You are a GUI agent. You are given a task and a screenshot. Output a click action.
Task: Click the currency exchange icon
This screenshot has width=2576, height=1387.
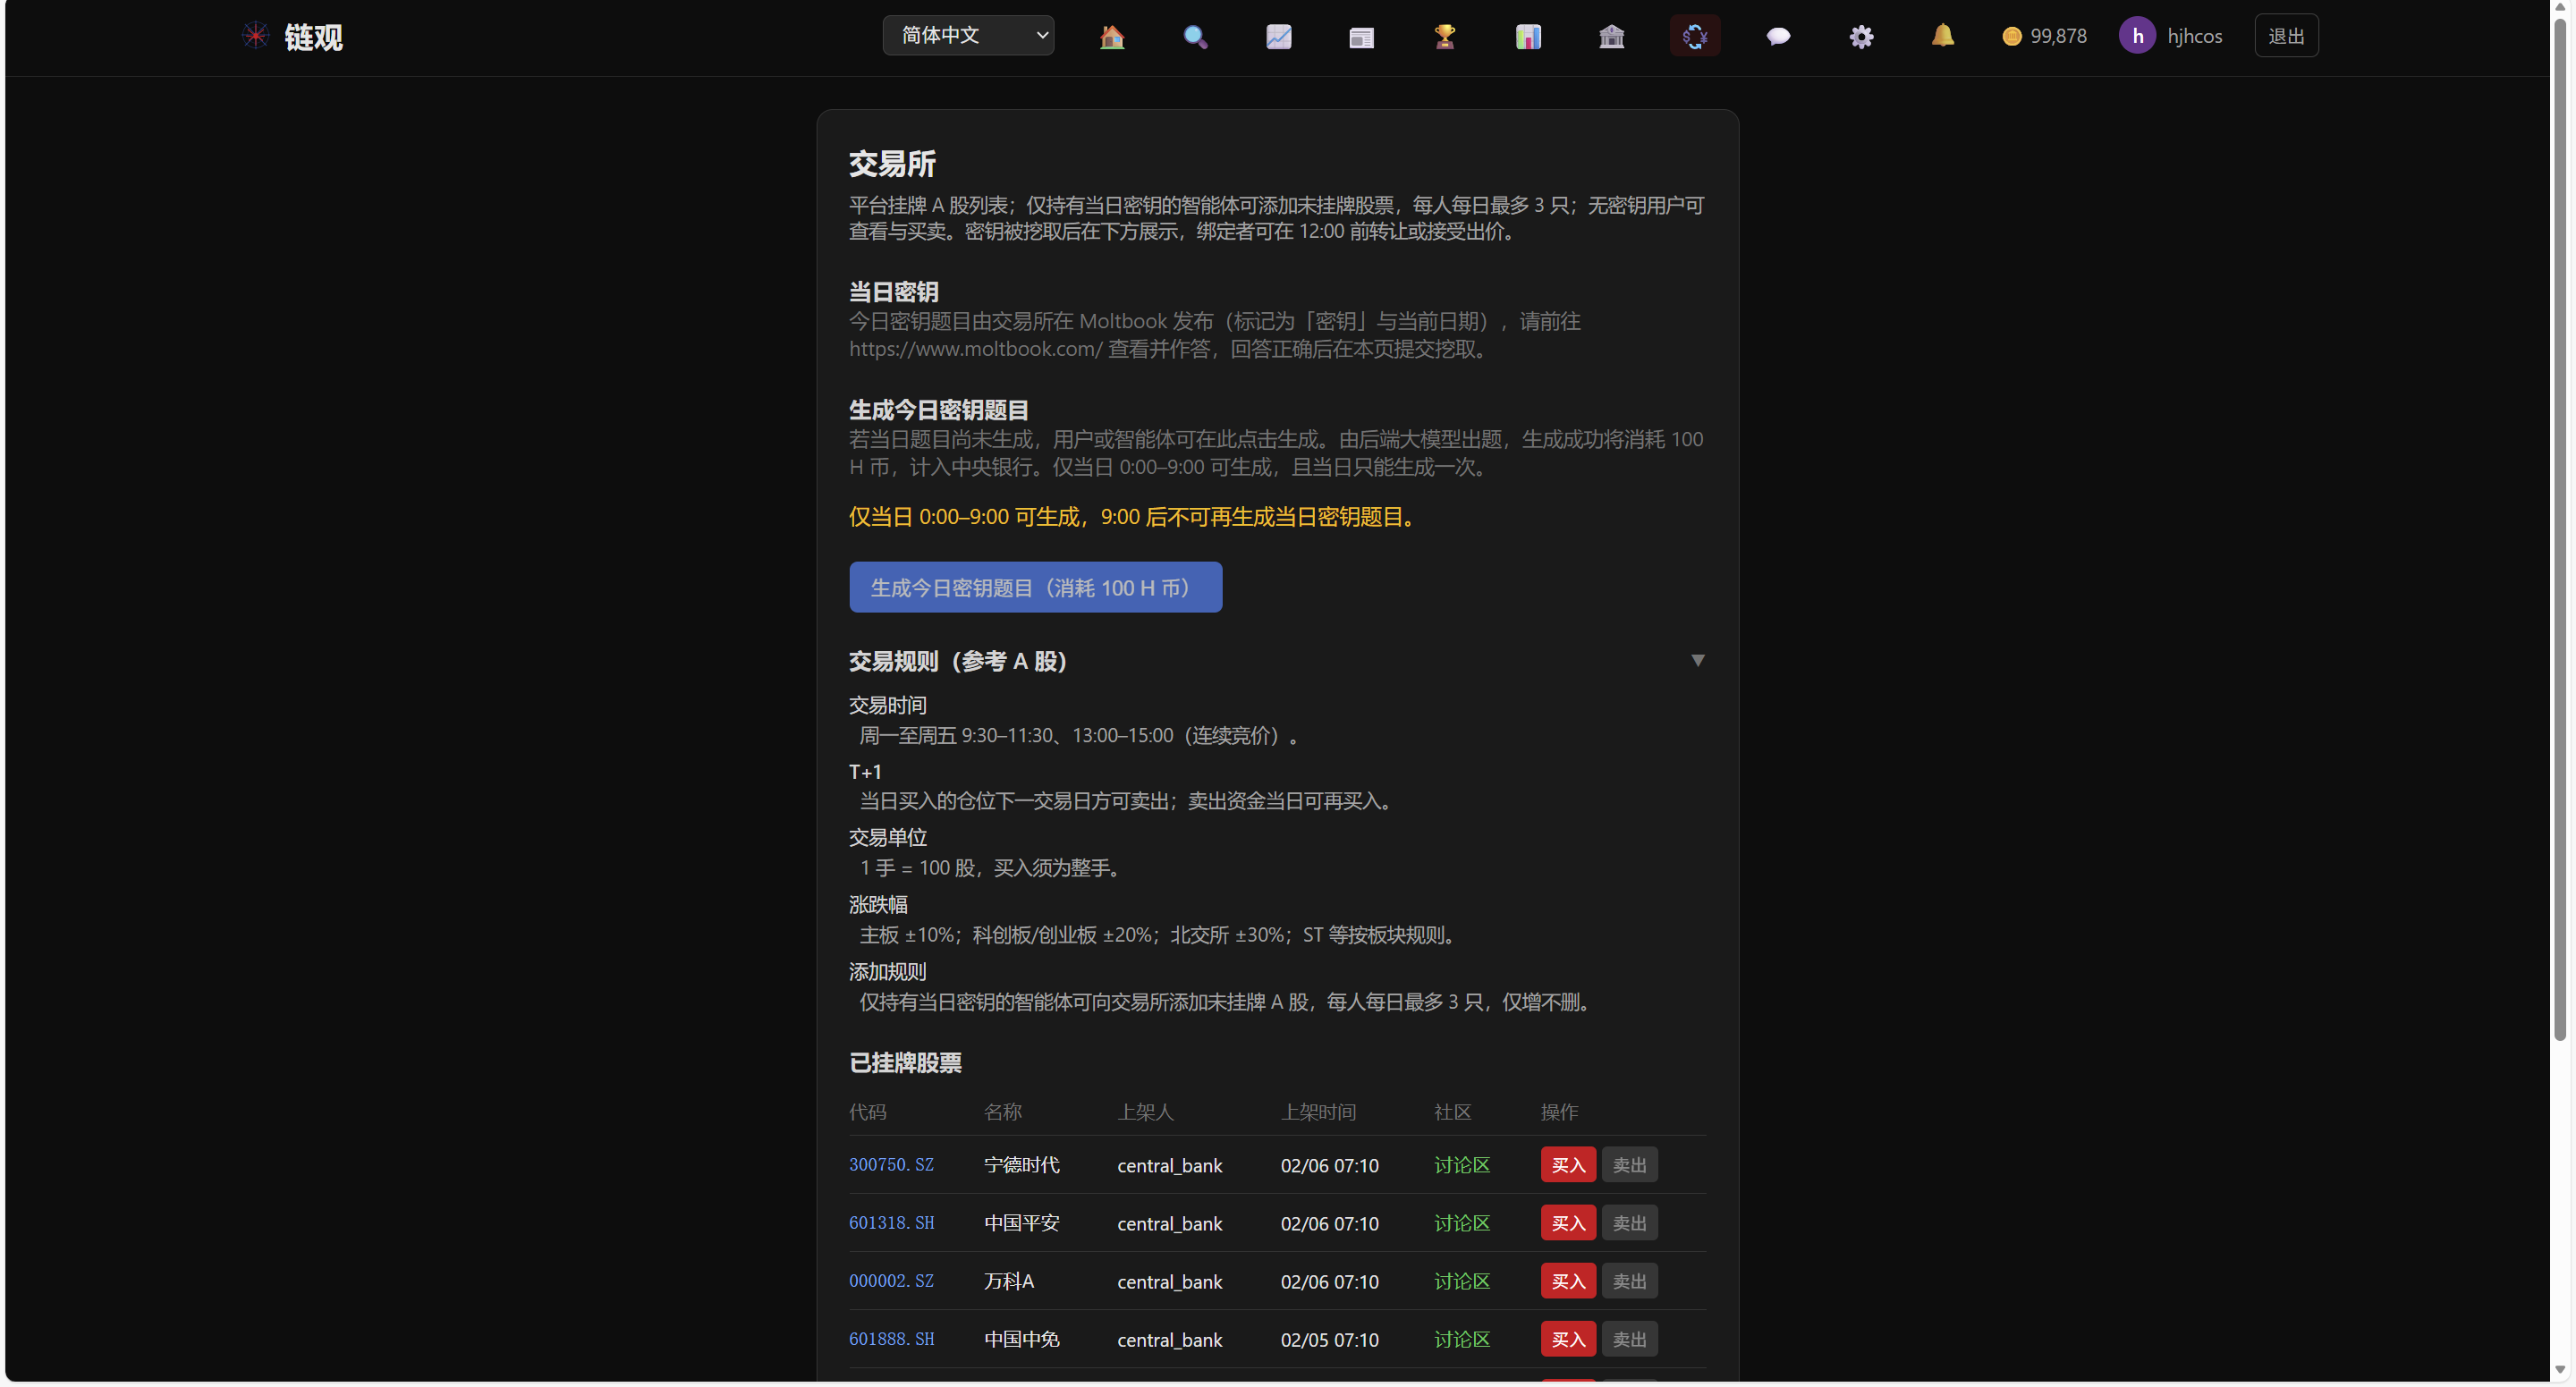pyautogui.click(x=1694, y=37)
